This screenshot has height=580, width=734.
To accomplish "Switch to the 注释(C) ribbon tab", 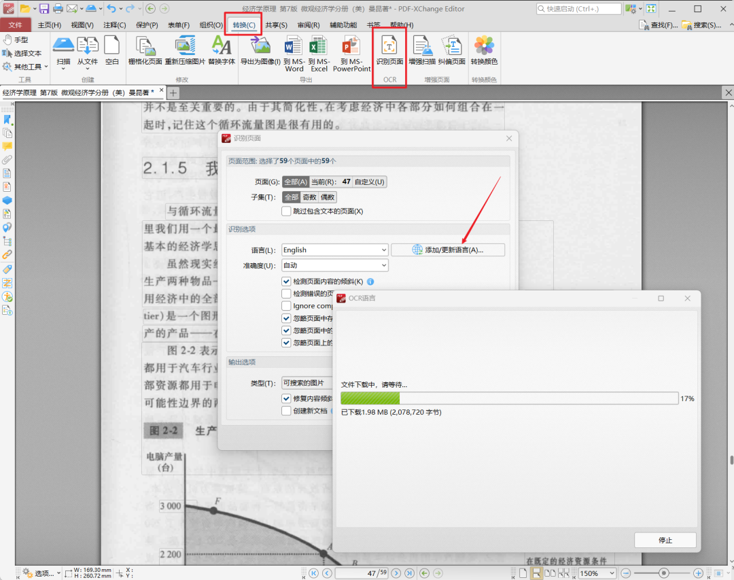I will (114, 25).
